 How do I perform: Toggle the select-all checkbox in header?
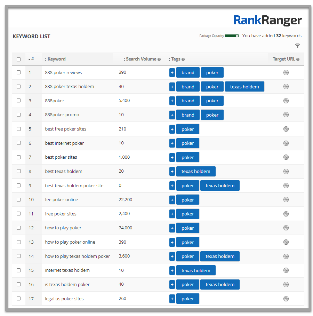click(18, 59)
